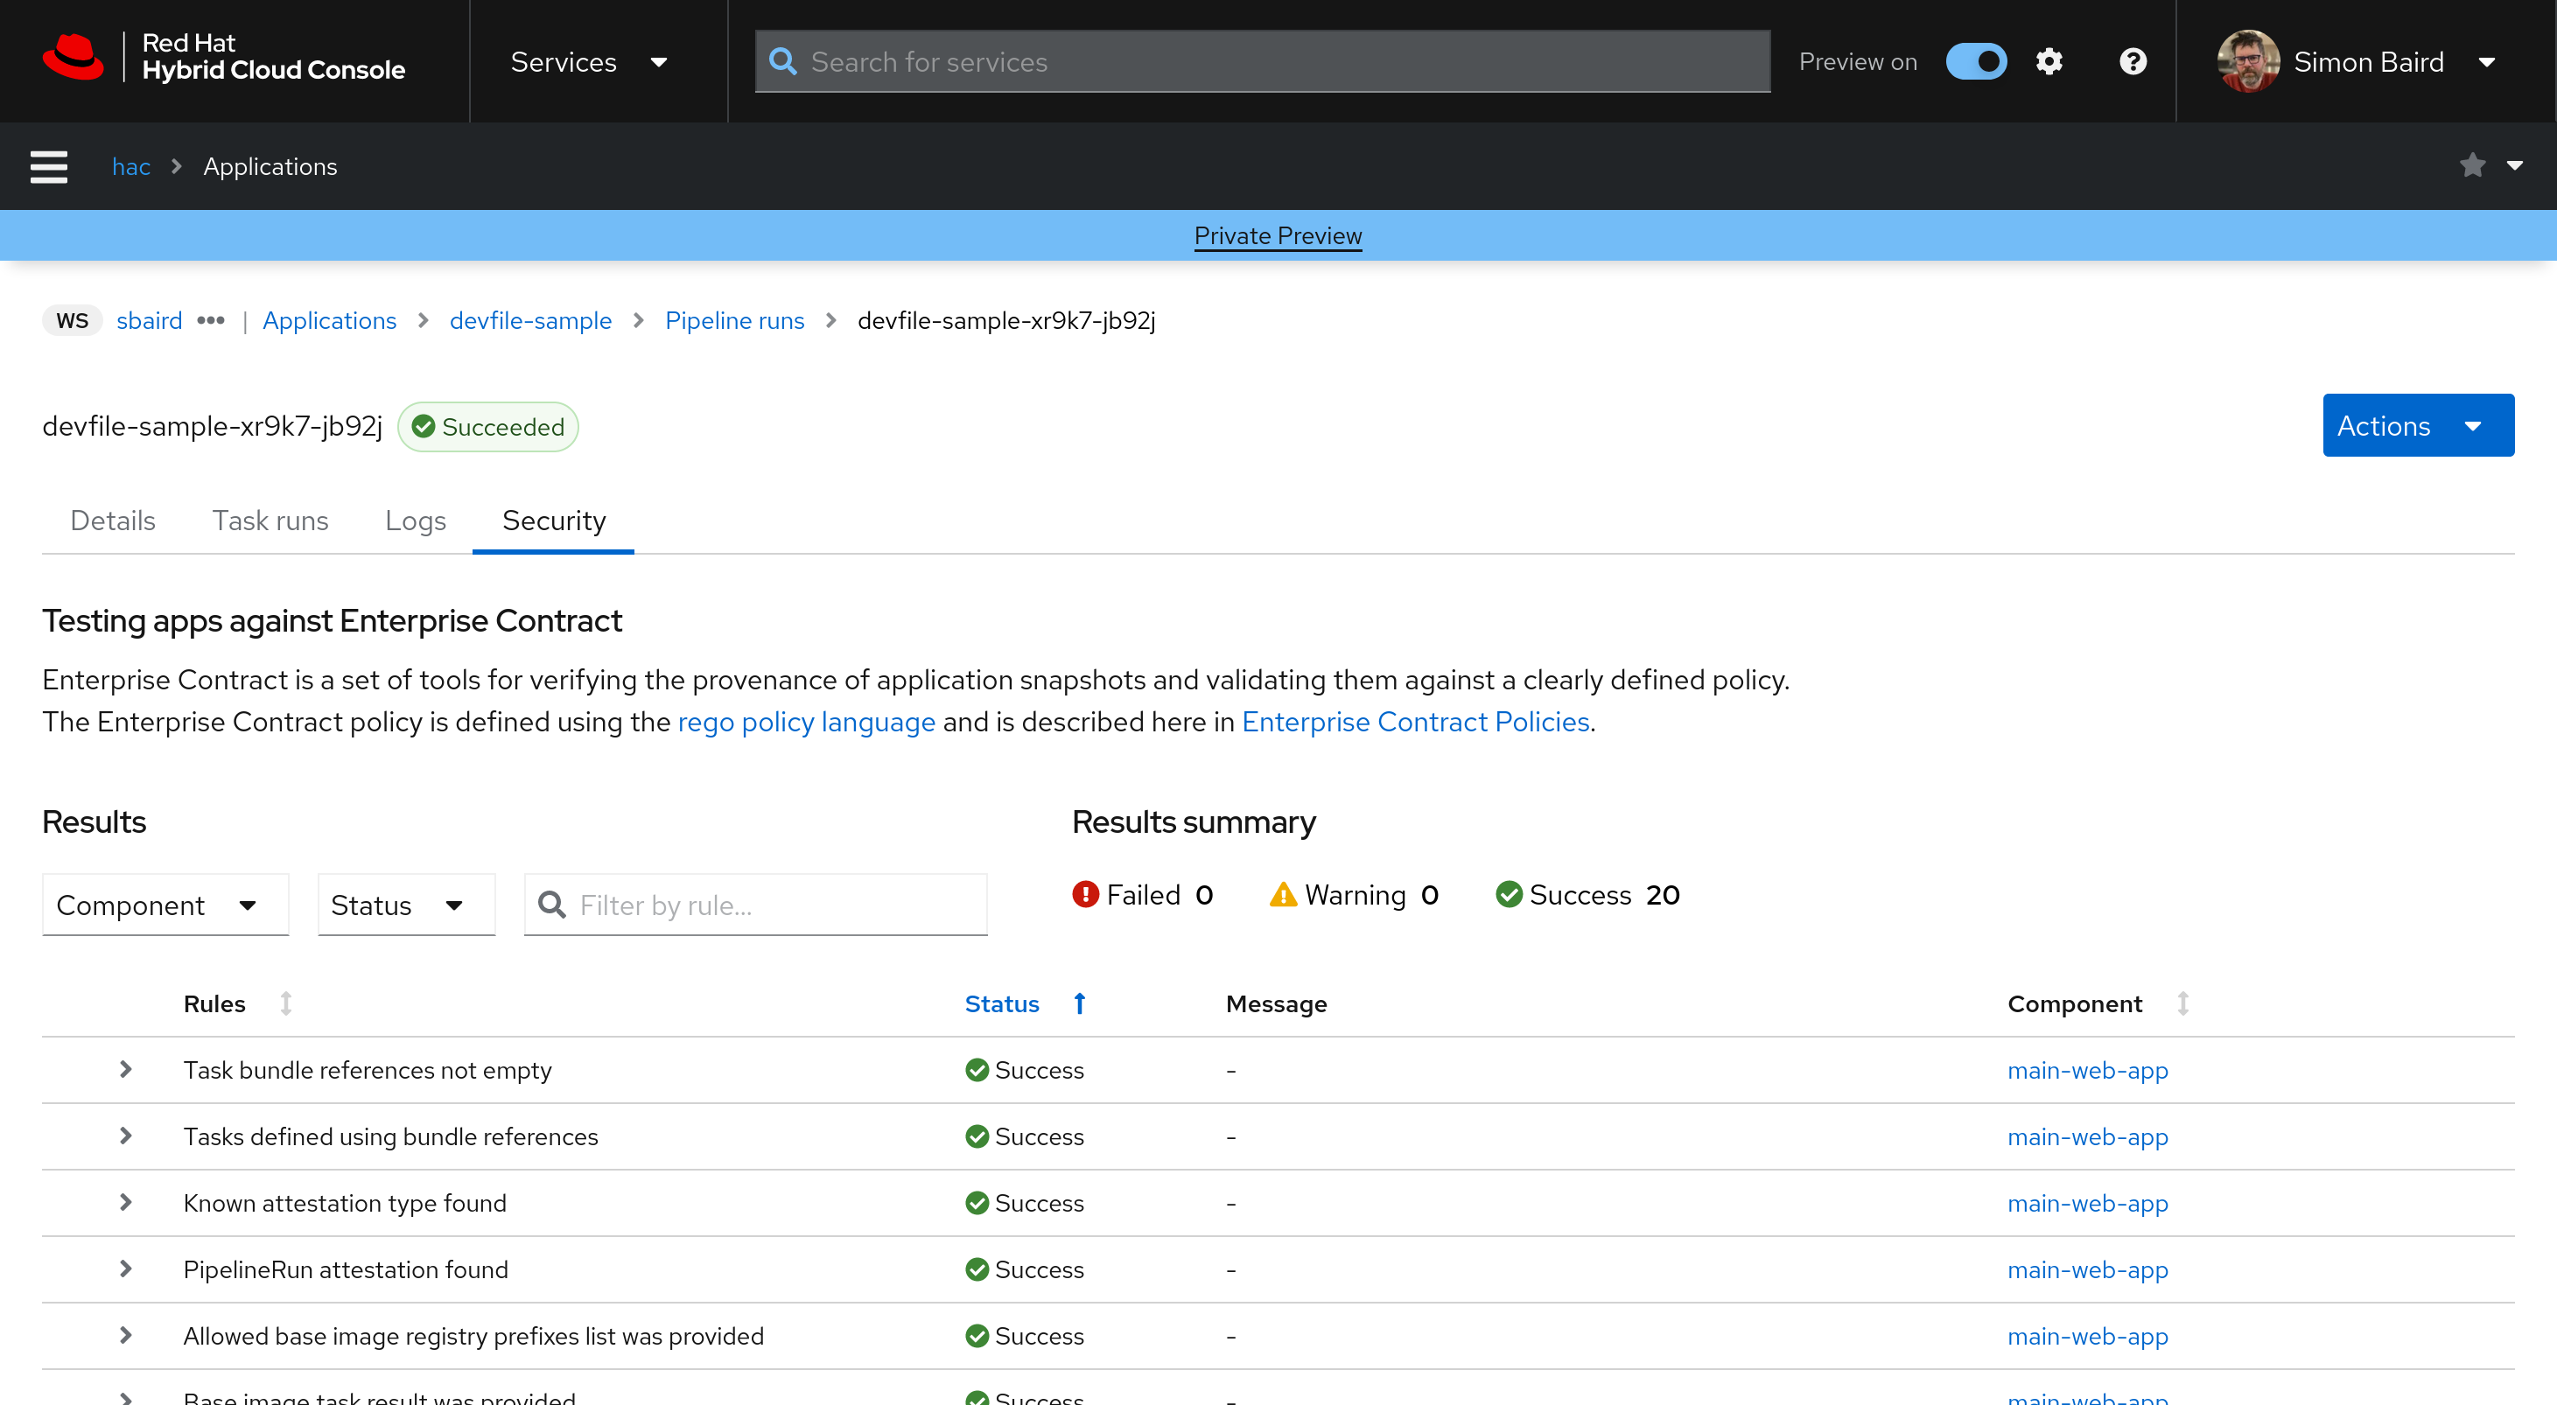Open the Status filter dropdown

[x=405, y=905]
